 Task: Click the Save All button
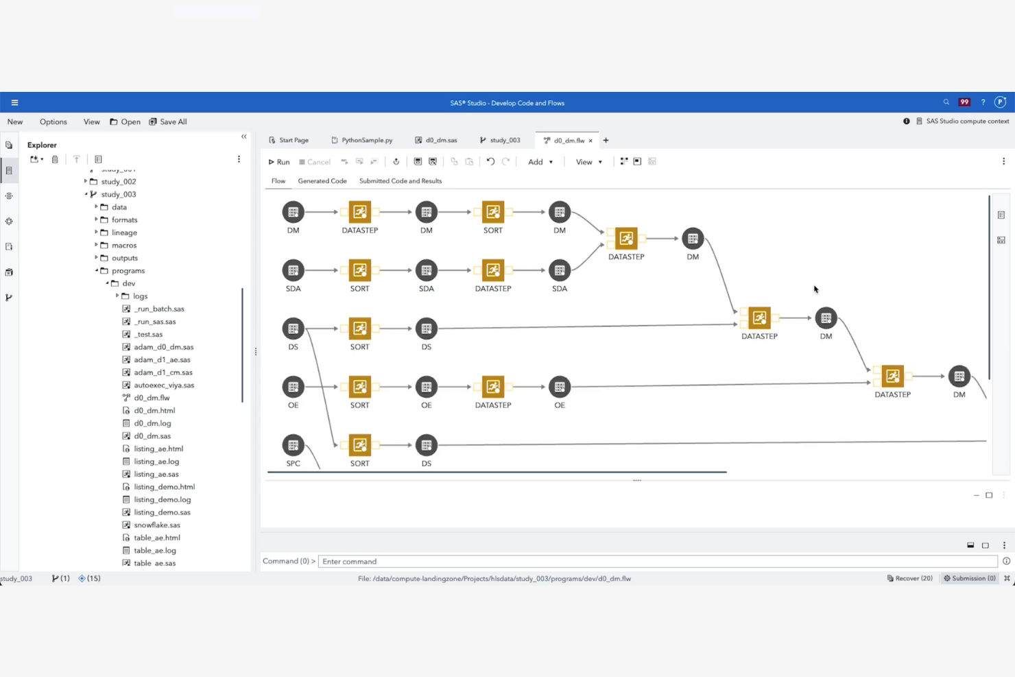(x=168, y=122)
